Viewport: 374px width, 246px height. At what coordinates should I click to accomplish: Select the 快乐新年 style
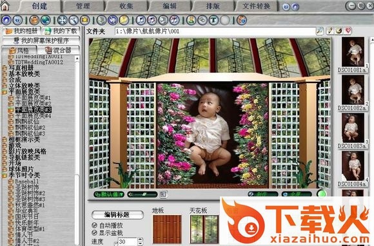click(26, 223)
